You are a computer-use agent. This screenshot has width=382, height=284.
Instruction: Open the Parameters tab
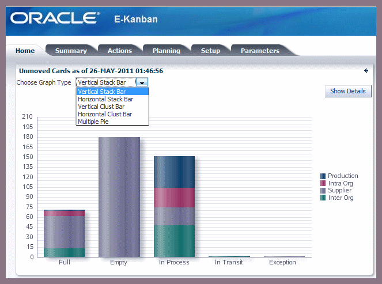tap(260, 51)
